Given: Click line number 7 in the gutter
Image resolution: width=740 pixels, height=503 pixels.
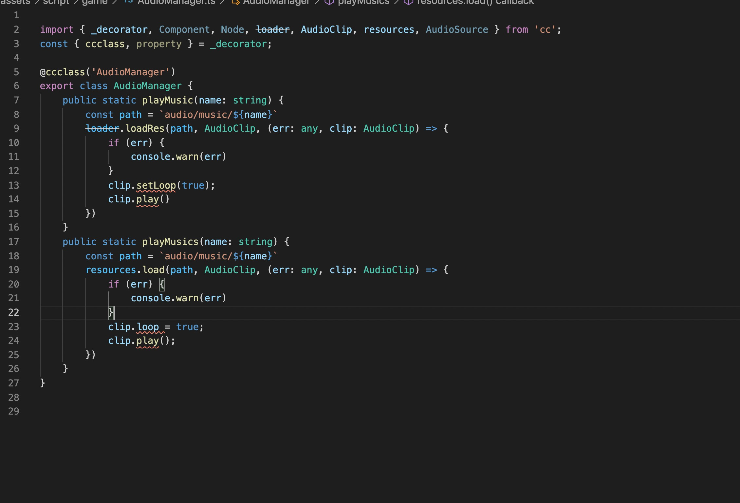Looking at the screenshot, I should click(x=16, y=100).
